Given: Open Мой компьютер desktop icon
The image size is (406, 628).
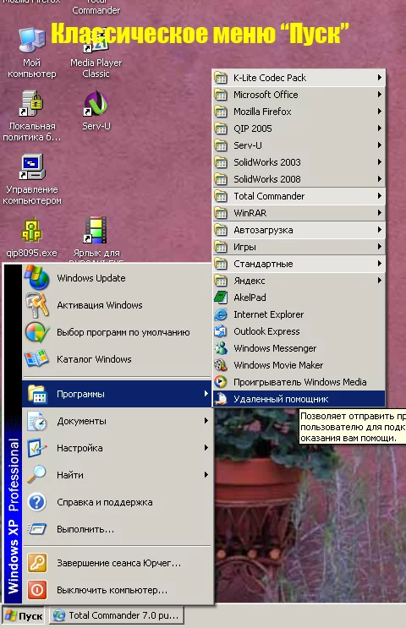Looking at the screenshot, I should pos(32,40).
